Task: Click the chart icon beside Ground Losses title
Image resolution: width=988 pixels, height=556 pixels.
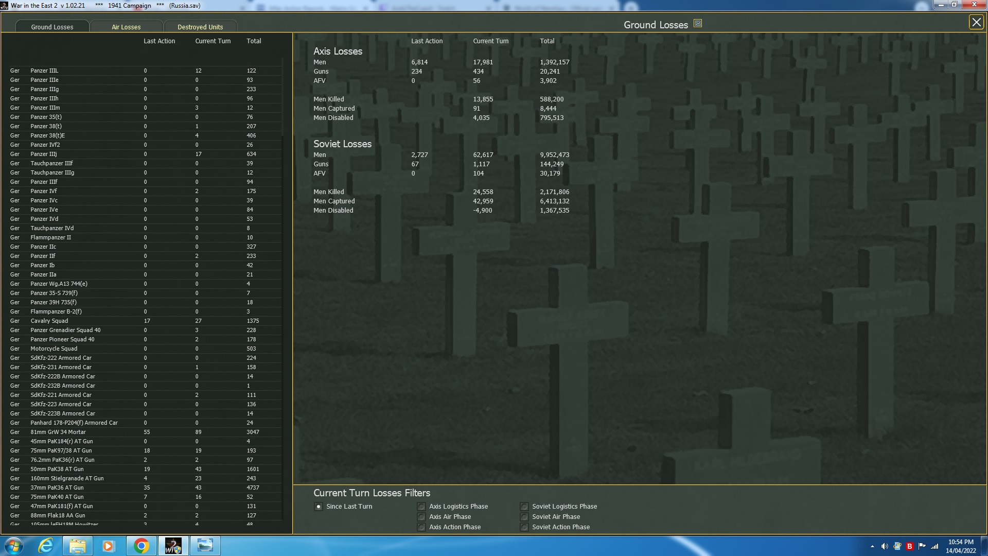Action: point(698,24)
